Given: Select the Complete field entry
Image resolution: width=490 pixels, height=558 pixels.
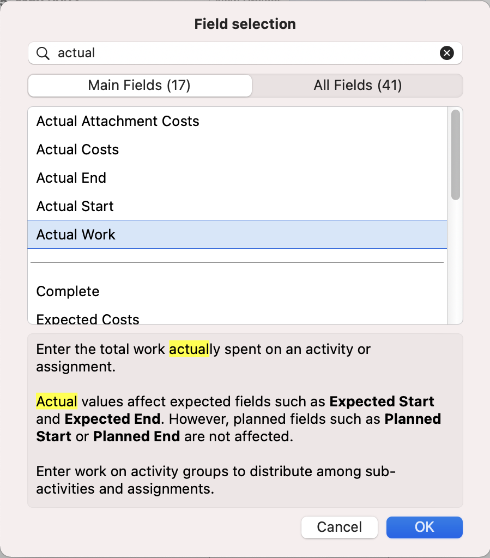Looking at the screenshot, I should 68,291.
